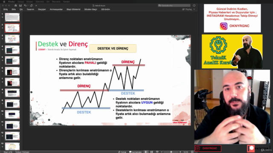Click the word UYGUN in slide text
Screen dimensions: 273x153
(x=147, y=102)
